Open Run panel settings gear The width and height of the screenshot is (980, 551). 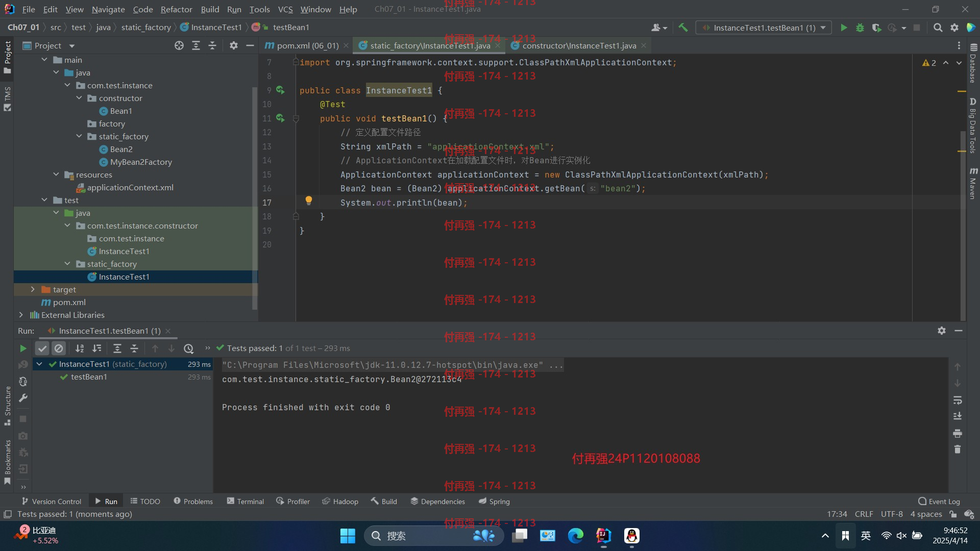coord(942,331)
